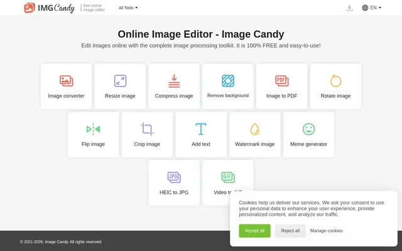Viewport: 402px width, 251px height.
Task: Open the Meme generator smiley icon
Action: click(308, 129)
